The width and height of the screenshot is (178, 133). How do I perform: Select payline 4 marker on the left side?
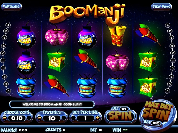tap(8, 25)
